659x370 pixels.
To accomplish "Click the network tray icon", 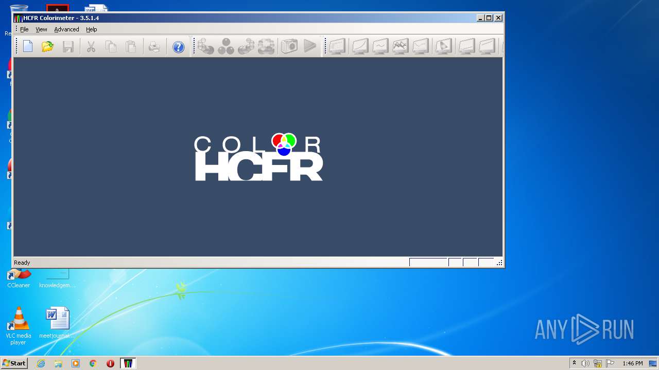I will click(x=598, y=363).
